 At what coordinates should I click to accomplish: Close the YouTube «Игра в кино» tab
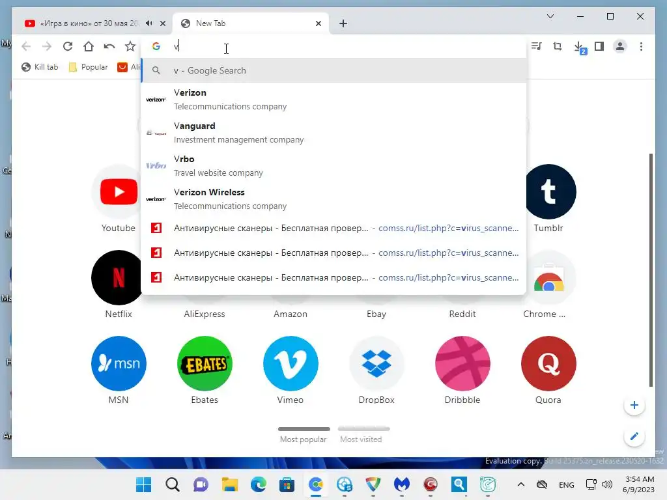(x=162, y=23)
